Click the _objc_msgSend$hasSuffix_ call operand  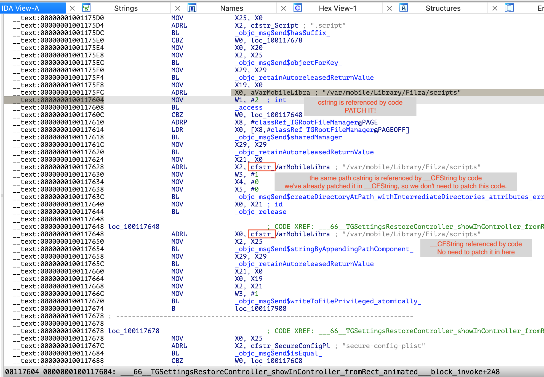point(282,33)
